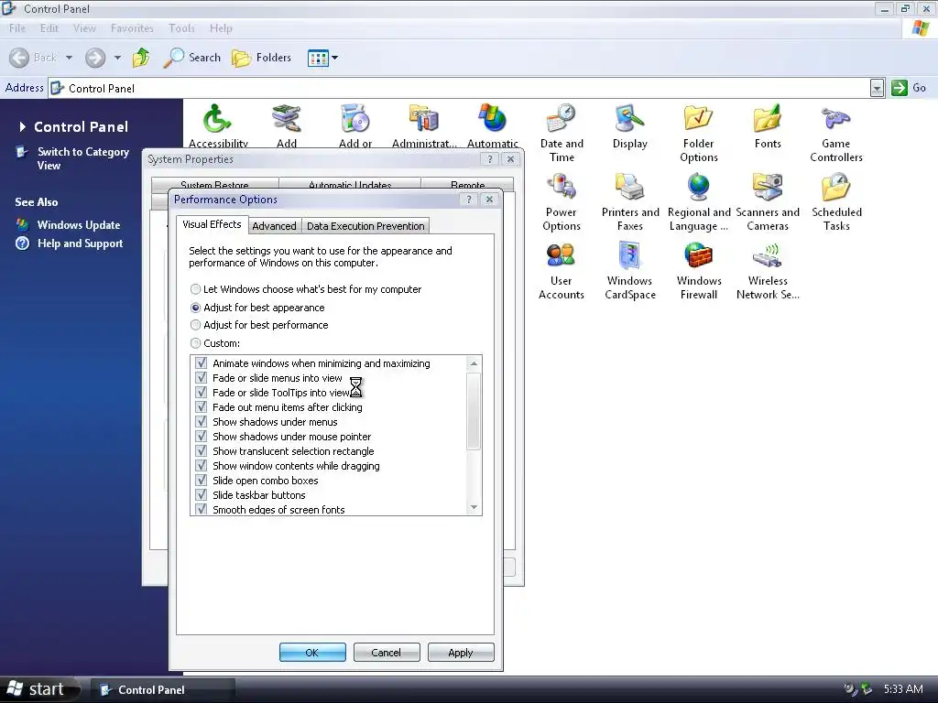
Task: Click Cancel in Performance Options
Action: pyautogui.click(x=387, y=652)
